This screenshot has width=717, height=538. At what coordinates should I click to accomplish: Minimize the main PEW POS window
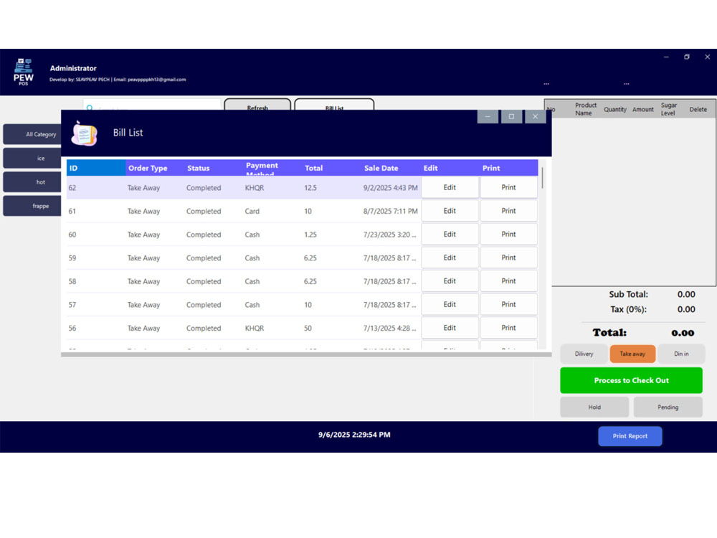[666, 57]
